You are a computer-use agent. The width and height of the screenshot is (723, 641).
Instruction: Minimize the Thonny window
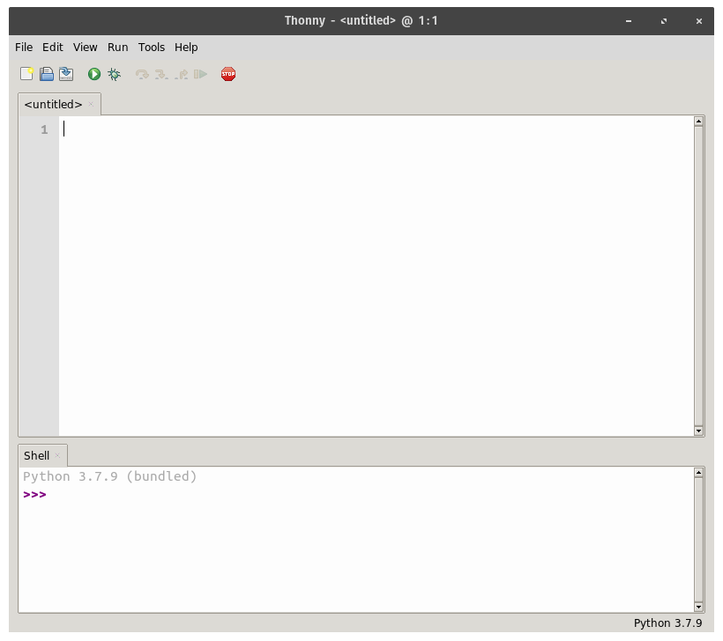pyautogui.click(x=629, y=21)
